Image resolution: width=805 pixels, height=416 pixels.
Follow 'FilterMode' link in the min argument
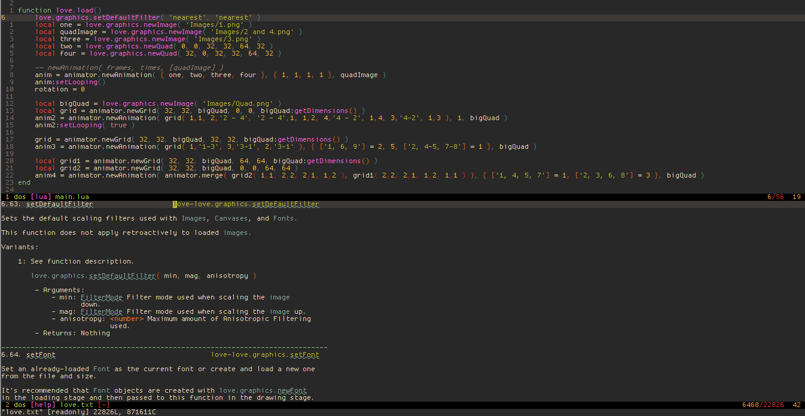(102, 298)
